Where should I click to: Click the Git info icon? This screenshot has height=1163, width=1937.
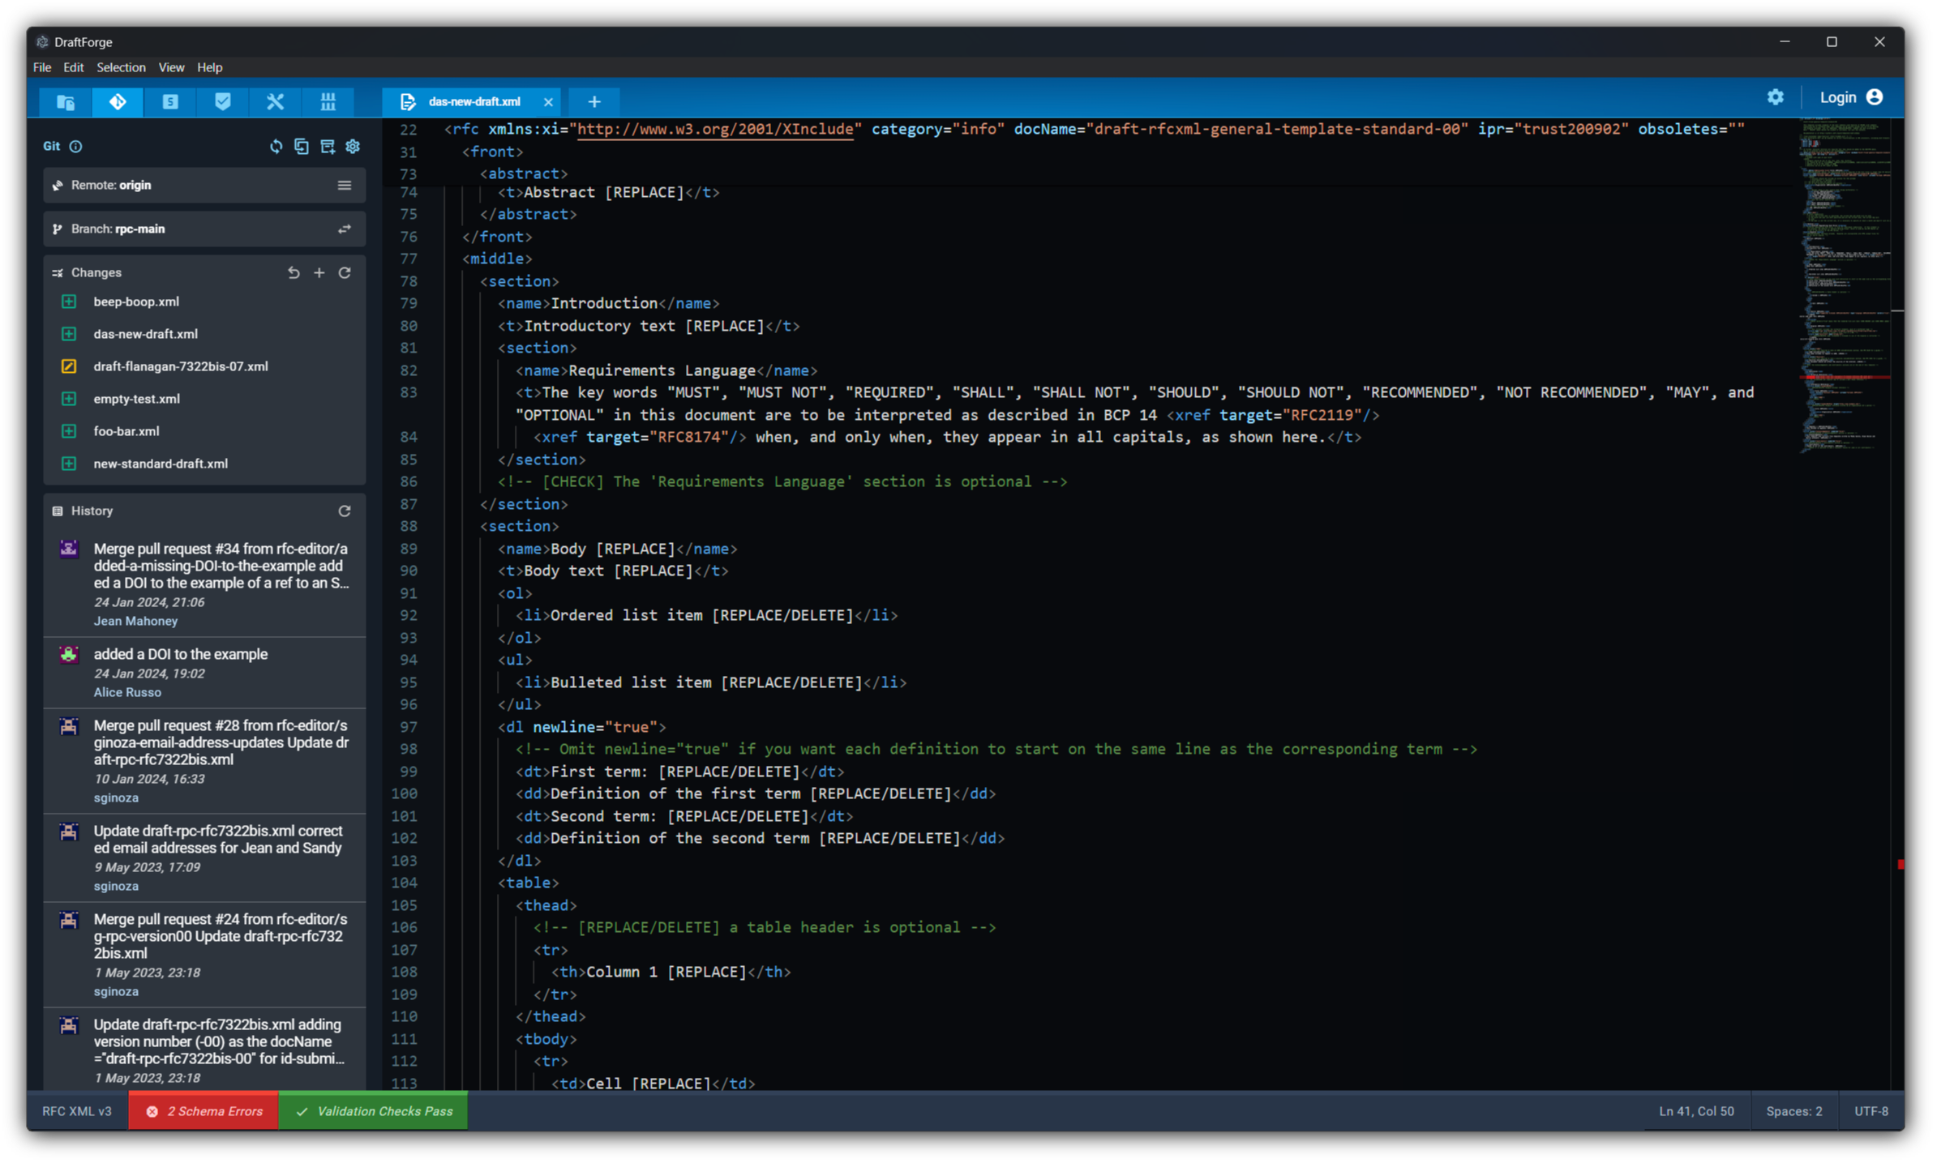coord(75,147)
